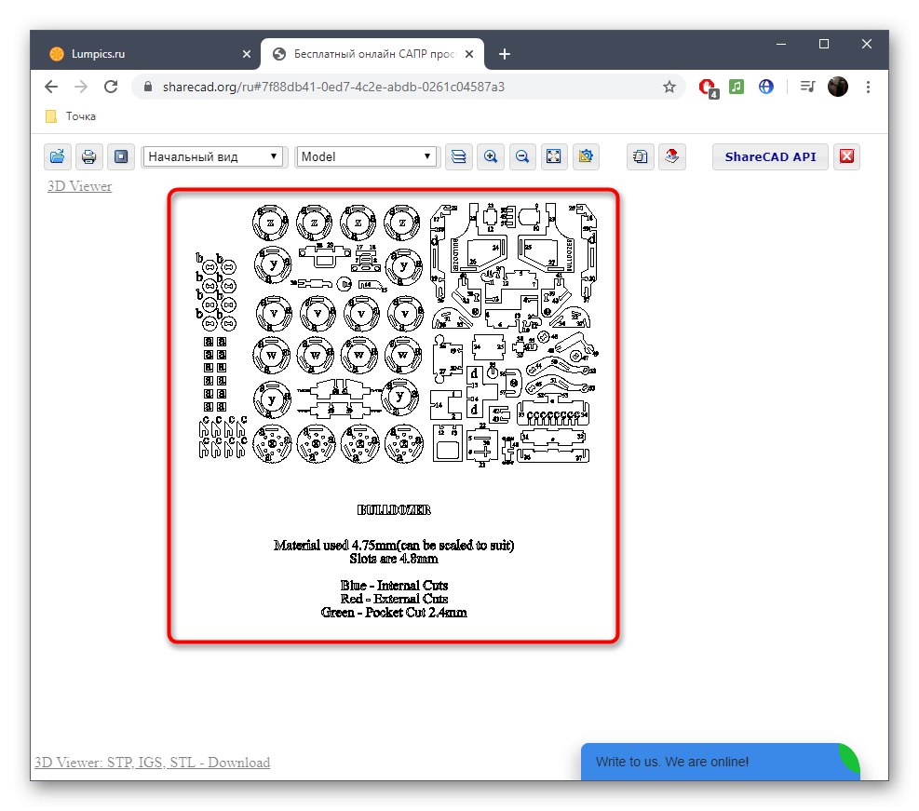Minimize the browser window
Viewport: 919px width, 811px height.
(x=781, y=44)
